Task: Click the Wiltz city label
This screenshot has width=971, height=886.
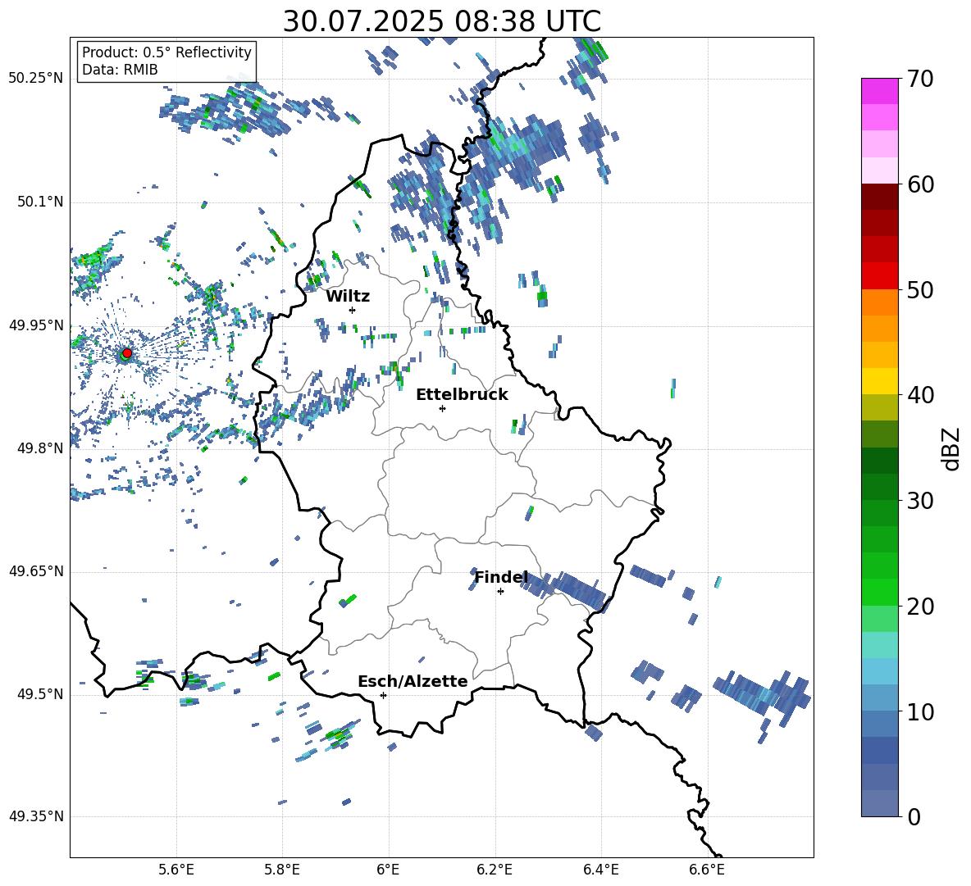Action: coord(348,297)
